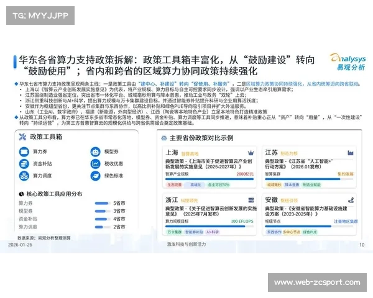Click the slide title starting with 华东各省算力支持政策拆解
Screen dimensions: 373x298
point(167,66)
